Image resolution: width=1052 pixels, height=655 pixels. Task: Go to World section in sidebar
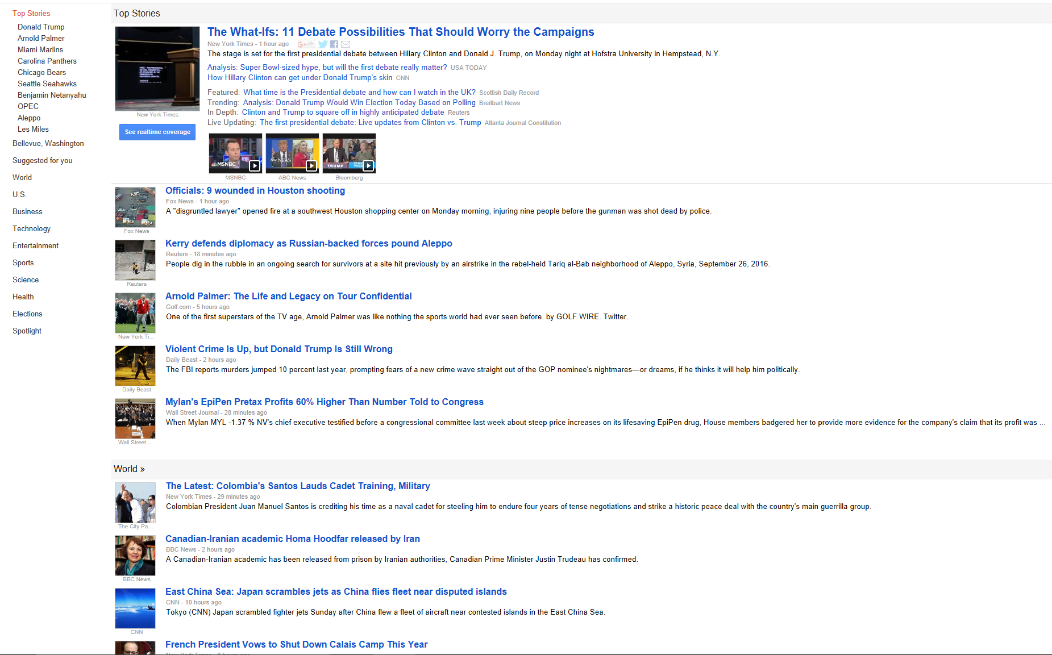[x=22, y=177]
